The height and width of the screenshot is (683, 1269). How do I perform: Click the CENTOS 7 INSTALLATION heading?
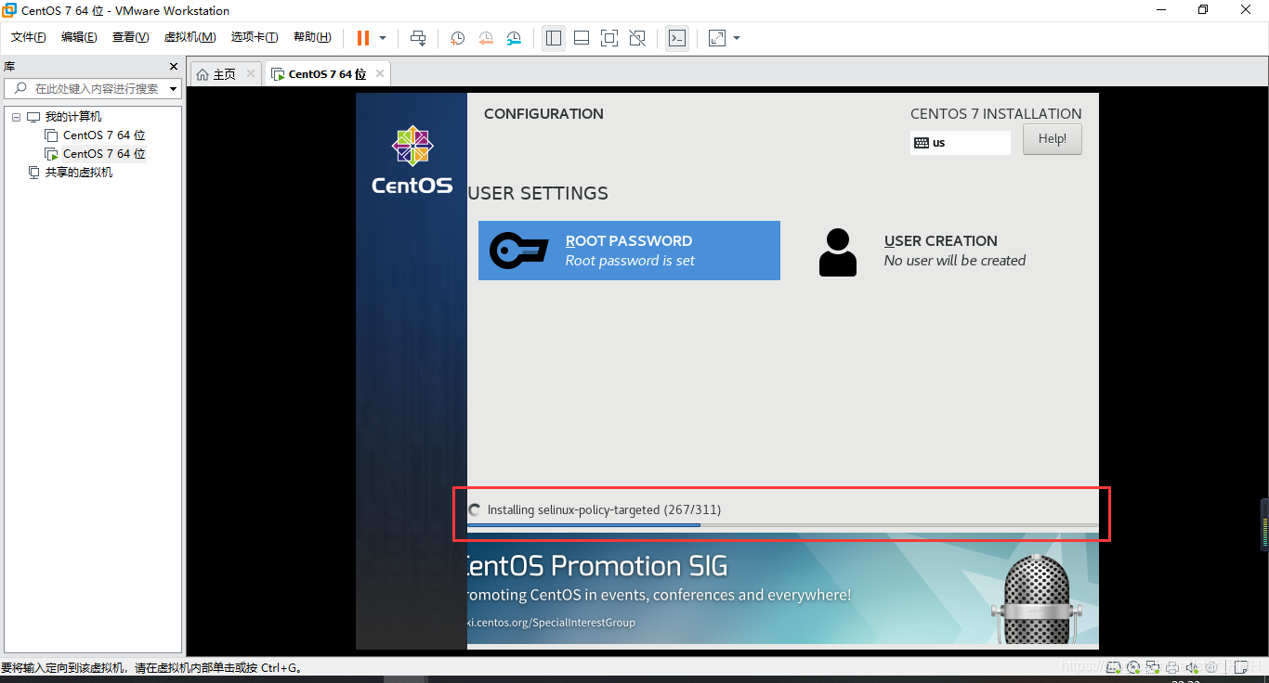click(x=996, y=113)
